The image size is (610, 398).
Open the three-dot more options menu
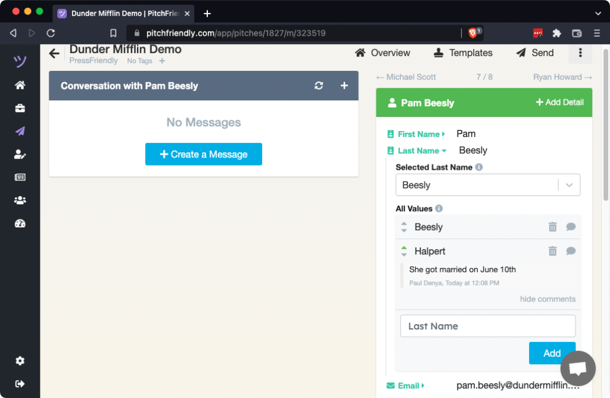pyautogui.click(x=580, y=53)
